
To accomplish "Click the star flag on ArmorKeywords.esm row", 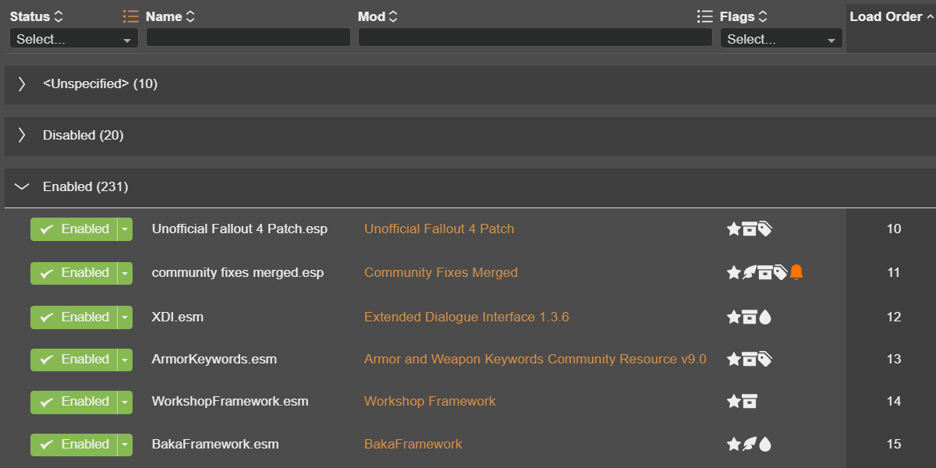I will click(733, 360).
